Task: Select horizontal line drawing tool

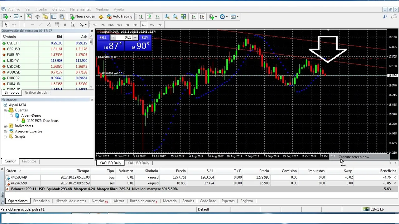Action: (x=32, y=25)
